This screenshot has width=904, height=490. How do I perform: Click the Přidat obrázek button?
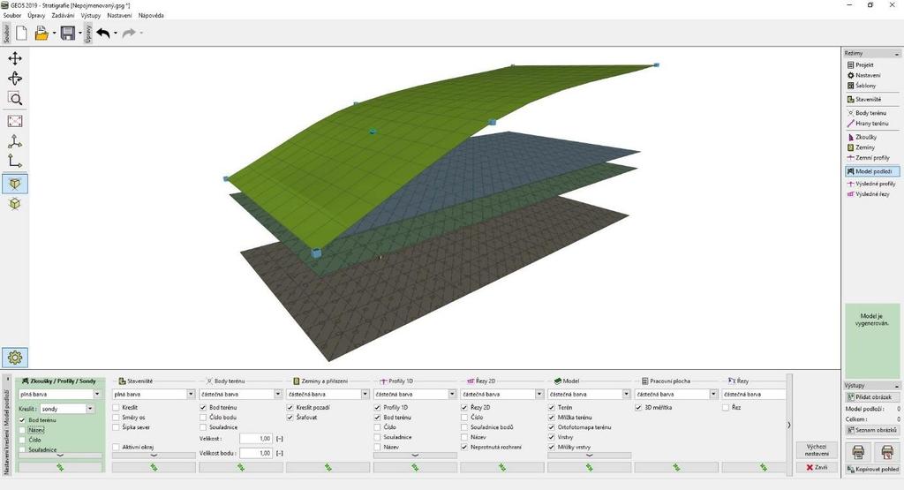[x=872, y=397]
